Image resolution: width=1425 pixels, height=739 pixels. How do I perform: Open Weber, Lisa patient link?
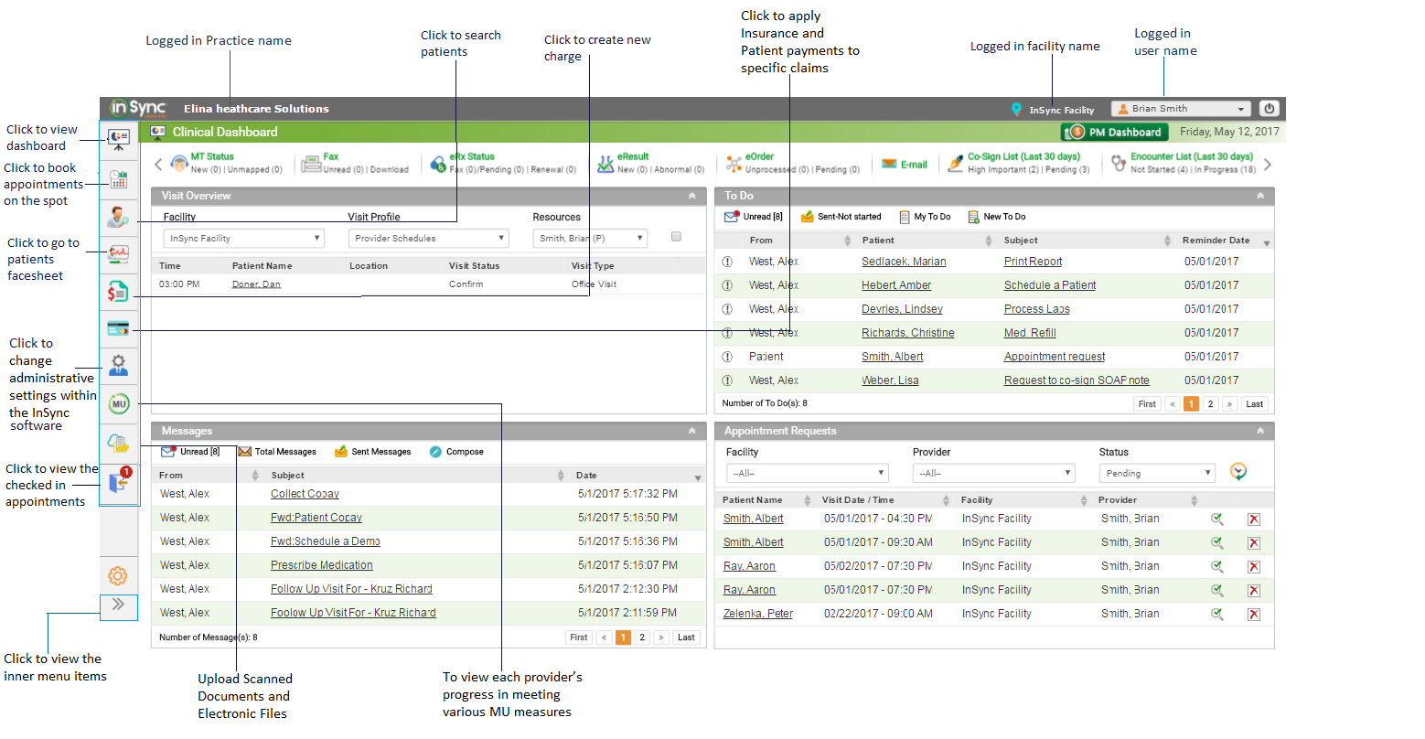click(x=890, y=380)
